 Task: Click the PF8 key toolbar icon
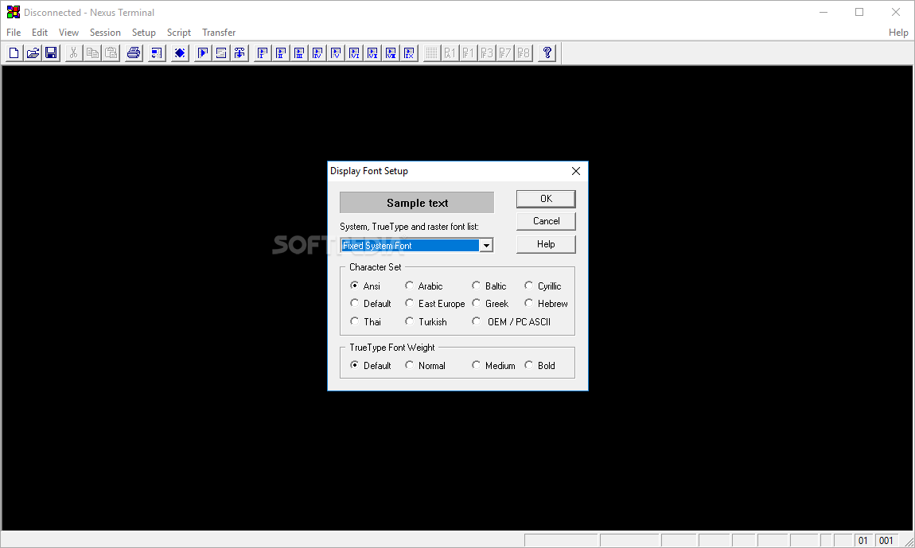[524, 53]
